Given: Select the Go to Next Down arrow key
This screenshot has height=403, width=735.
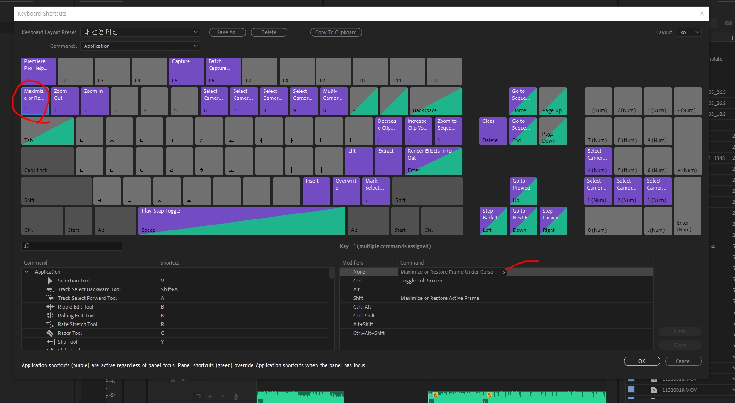Looking at the screenshot, I should coord(523,221).
